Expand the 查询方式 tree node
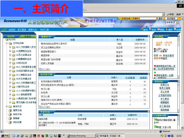The height and width of the screenshot is (138, 184). click(x=7, y=106)
